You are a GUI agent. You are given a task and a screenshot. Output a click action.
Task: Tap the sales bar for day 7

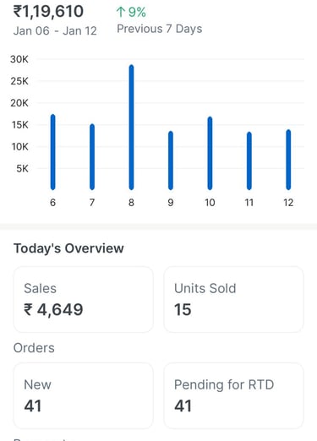(x=92, y=157)
